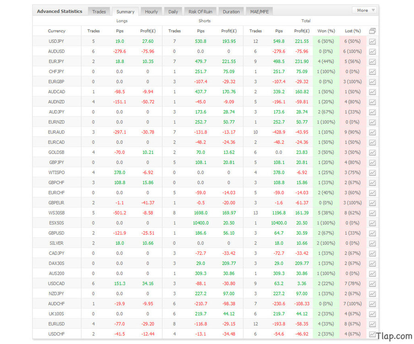The width and height of the screenshot is (414, 344).
Task: Open chart icon for SILVER row
Action: (x=372, y=243)
